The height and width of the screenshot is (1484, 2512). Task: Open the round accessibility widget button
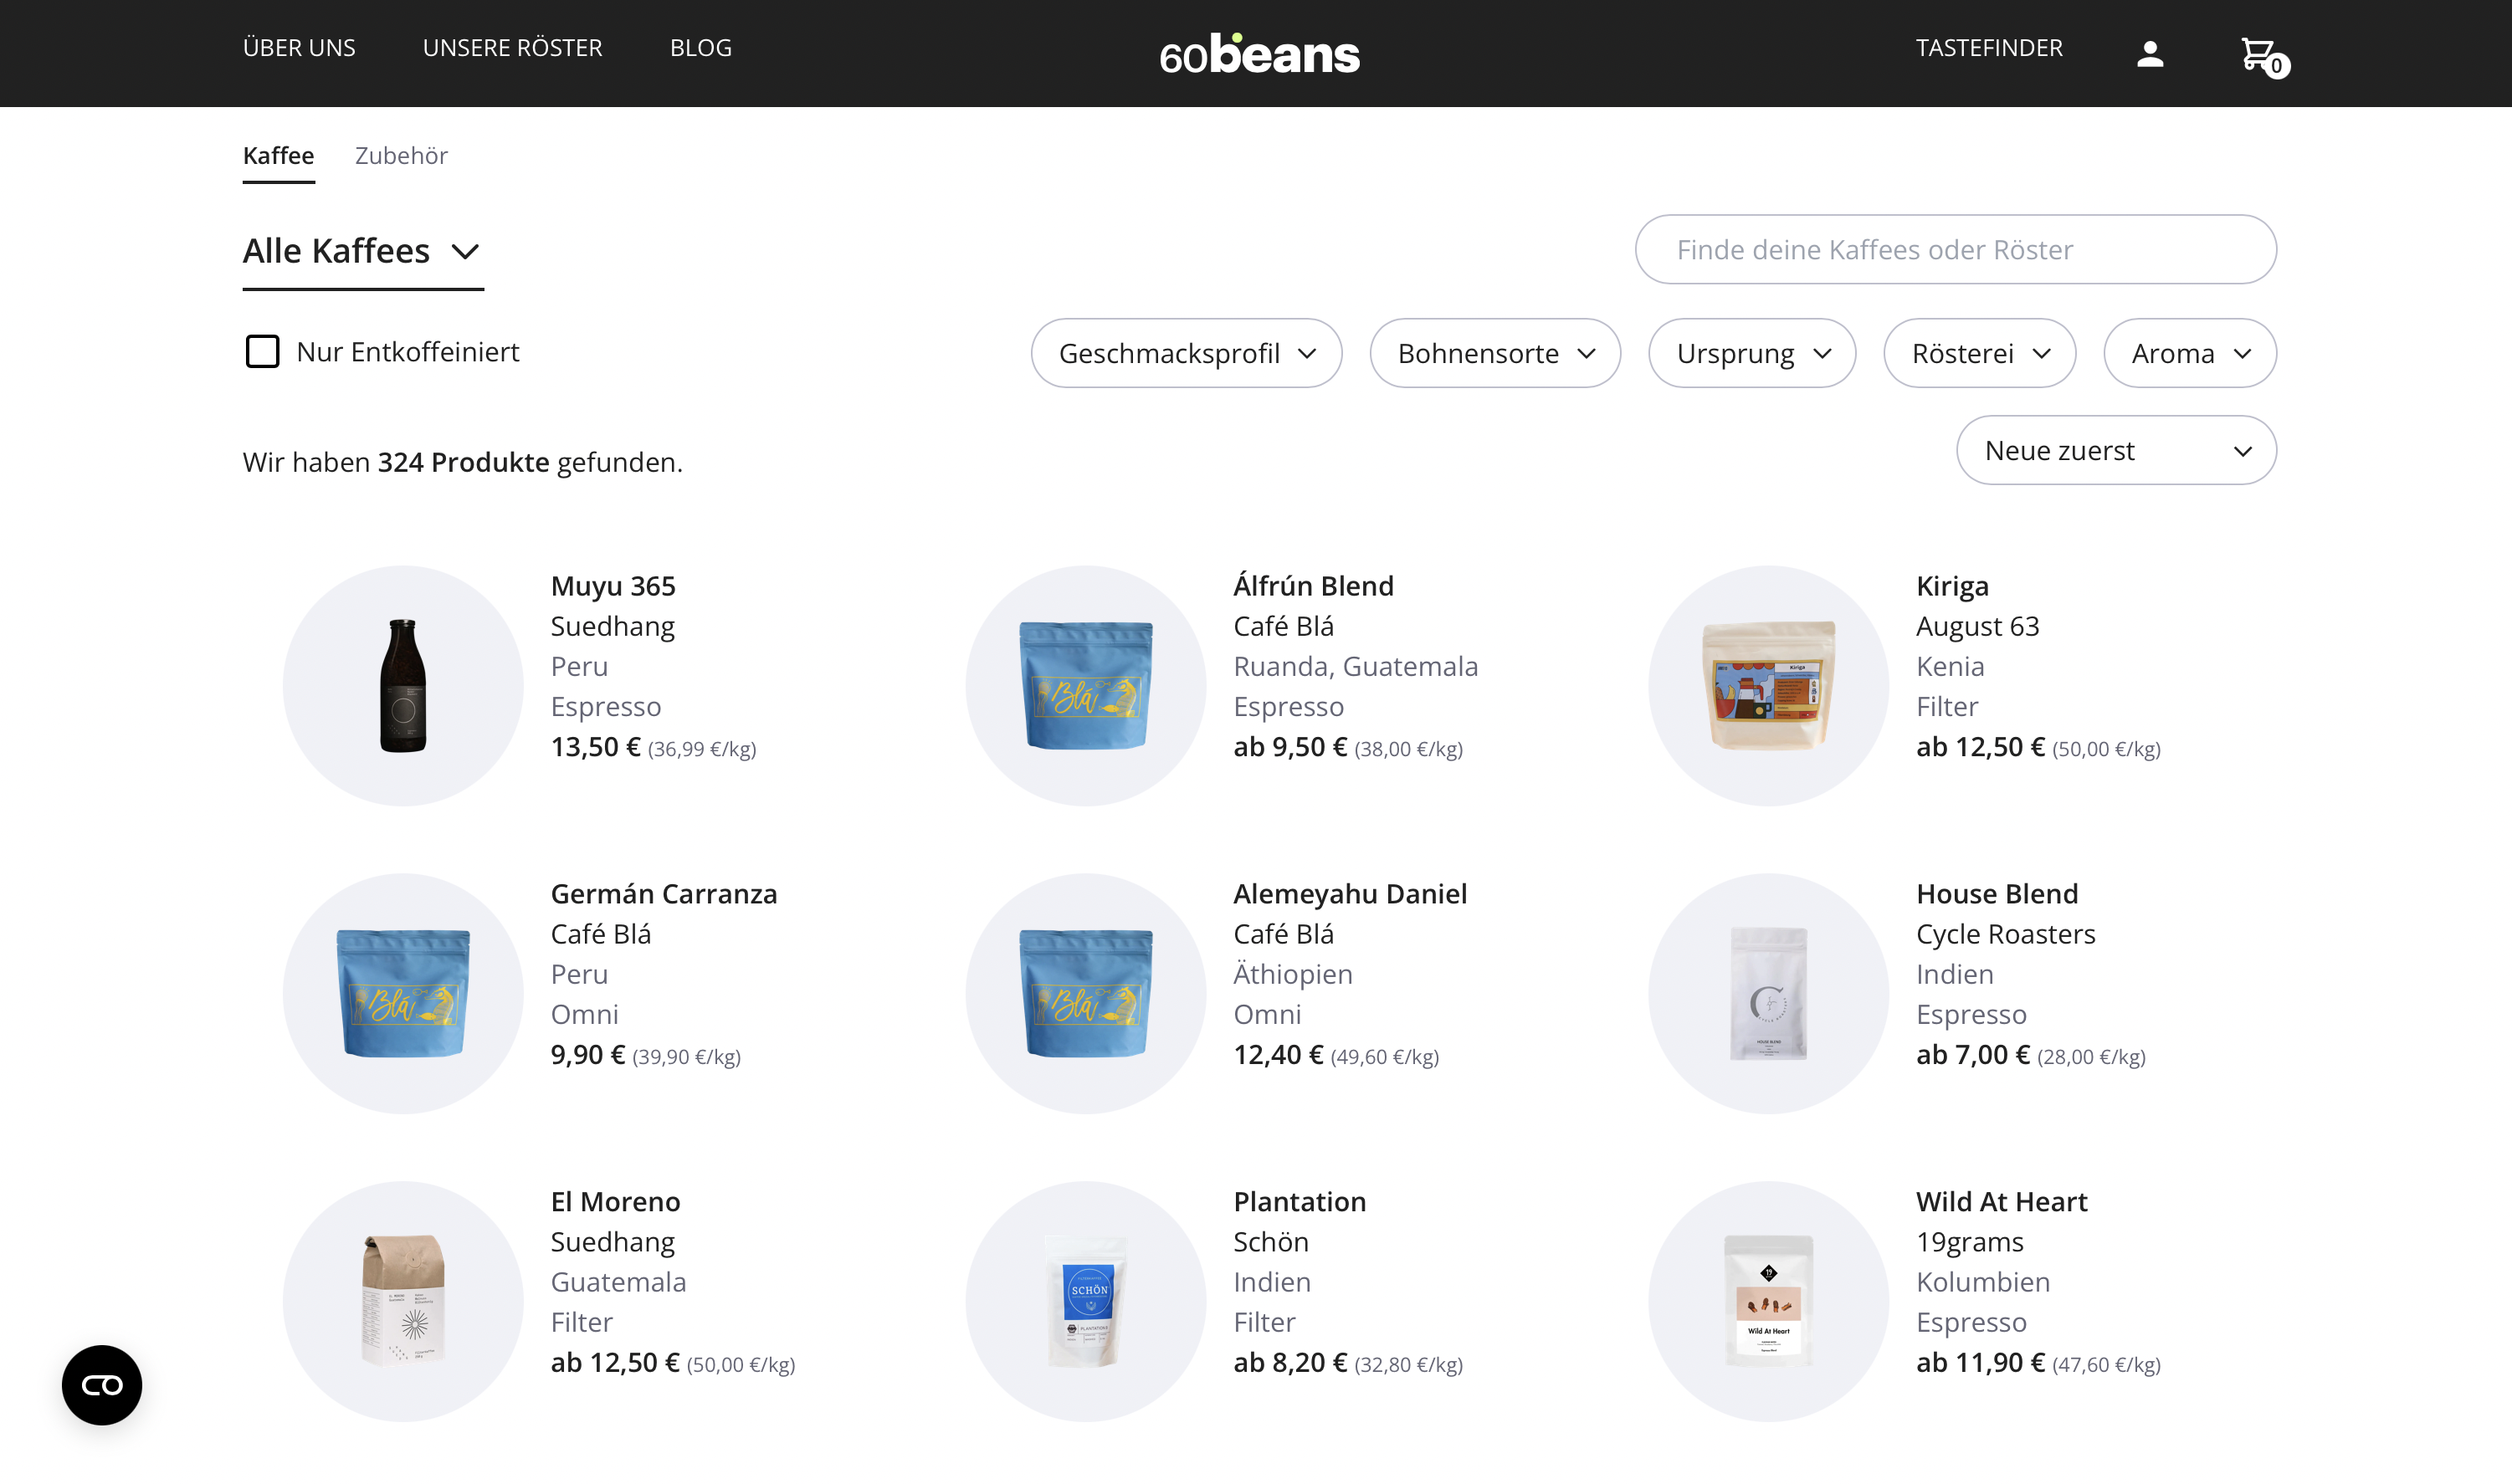(x=102, y=1385)
